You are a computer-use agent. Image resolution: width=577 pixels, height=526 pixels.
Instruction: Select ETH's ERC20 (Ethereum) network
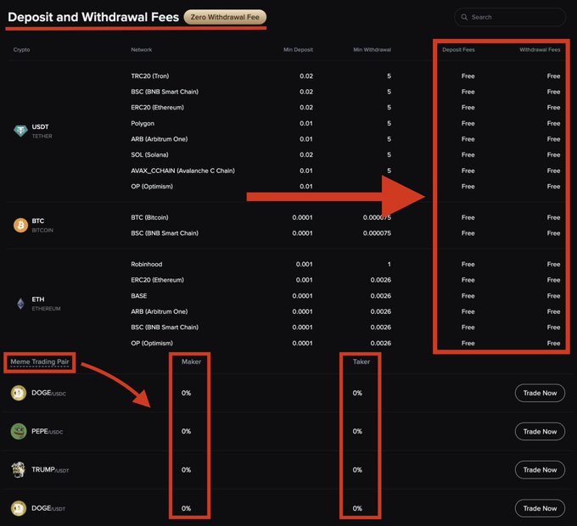tap(158, 280)
